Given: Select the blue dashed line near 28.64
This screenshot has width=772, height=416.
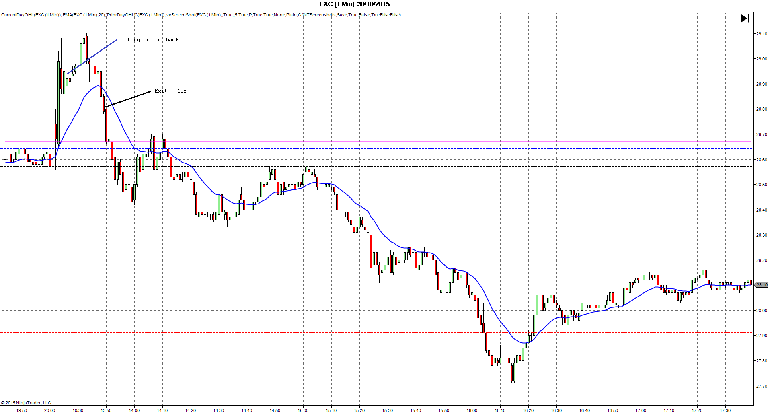Looking at the screenshot, I should tap(376, 149).
